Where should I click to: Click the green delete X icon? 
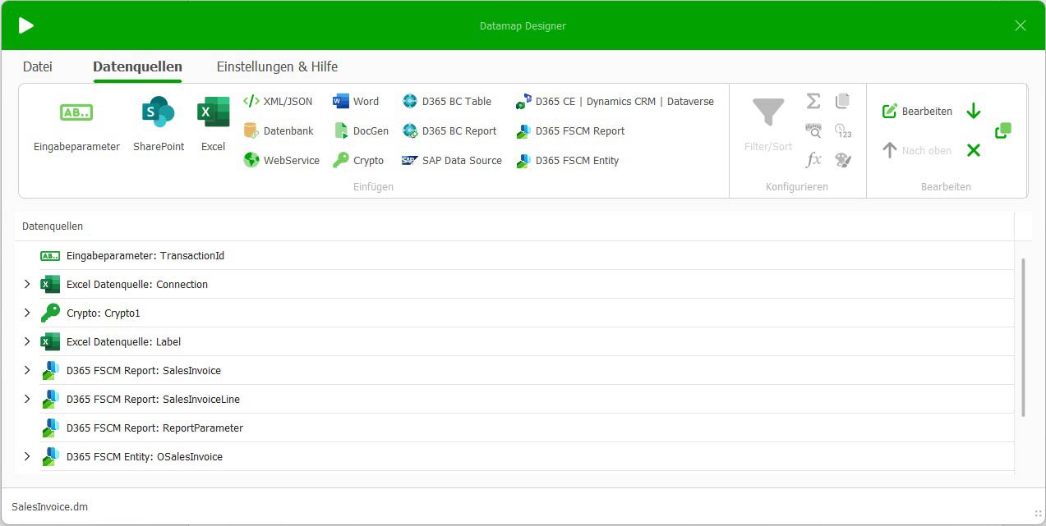click(x=974, y=150)
